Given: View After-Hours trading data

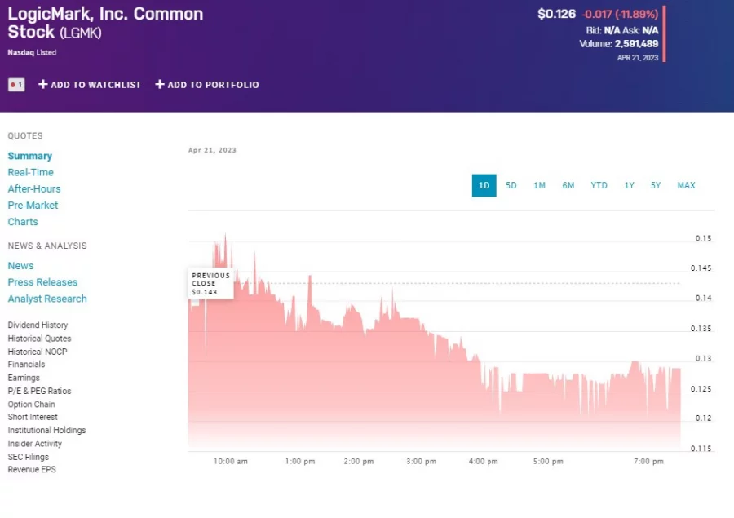Looking at the screenshot, I should click(34, 188).
